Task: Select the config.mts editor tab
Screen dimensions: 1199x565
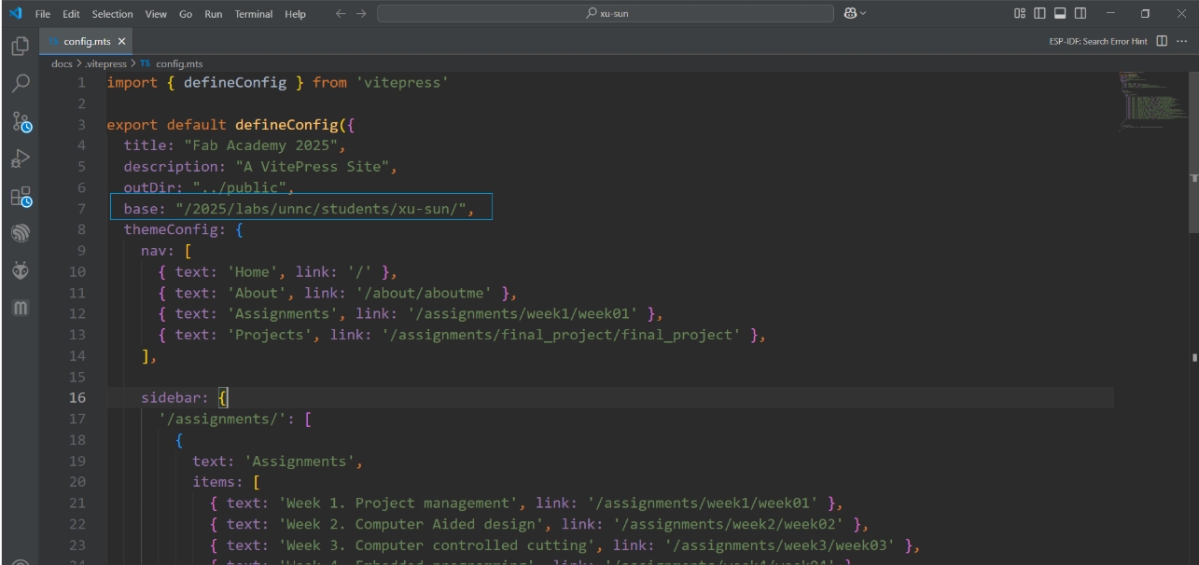Action: pos(87,42)
